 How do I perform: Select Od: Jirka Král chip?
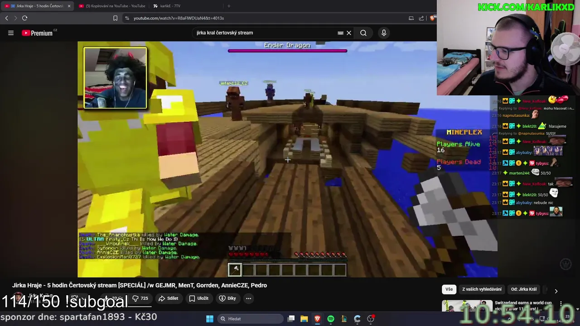pyautogui.click(x=524, y=289)
